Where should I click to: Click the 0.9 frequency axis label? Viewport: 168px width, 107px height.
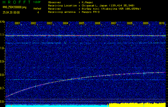click(x=2, y=62)
